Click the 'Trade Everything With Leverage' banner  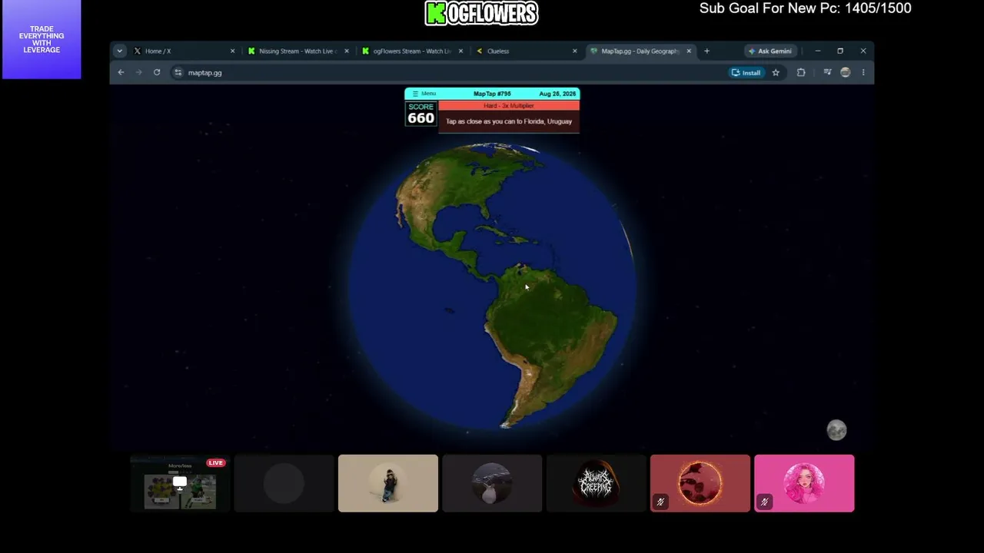pyautogui.click(x=42, y=39)
